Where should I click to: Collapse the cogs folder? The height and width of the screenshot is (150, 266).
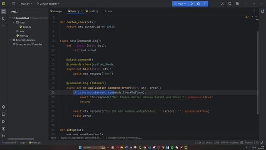[14, 22]
